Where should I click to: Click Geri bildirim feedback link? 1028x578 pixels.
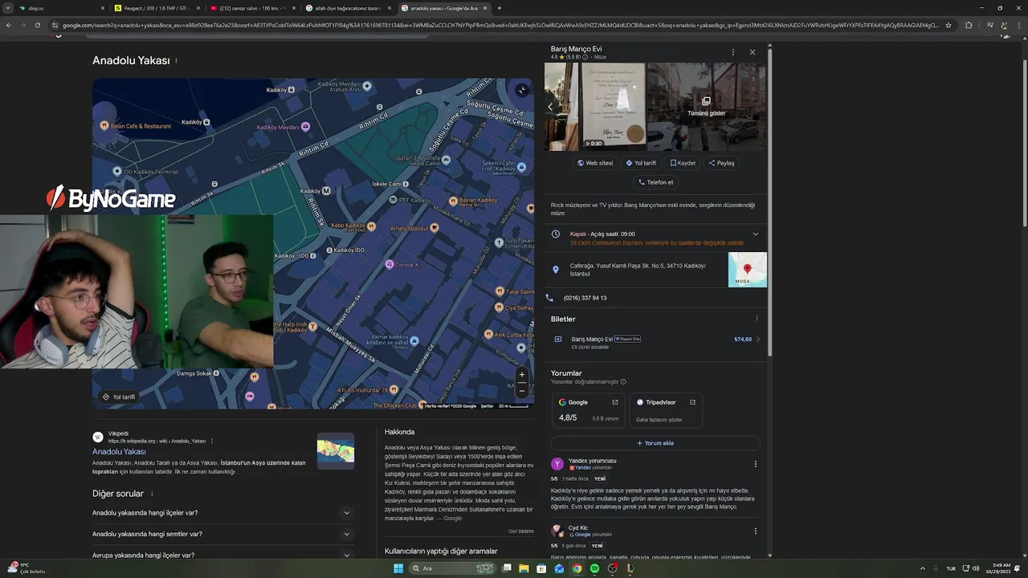click(521, 531)
